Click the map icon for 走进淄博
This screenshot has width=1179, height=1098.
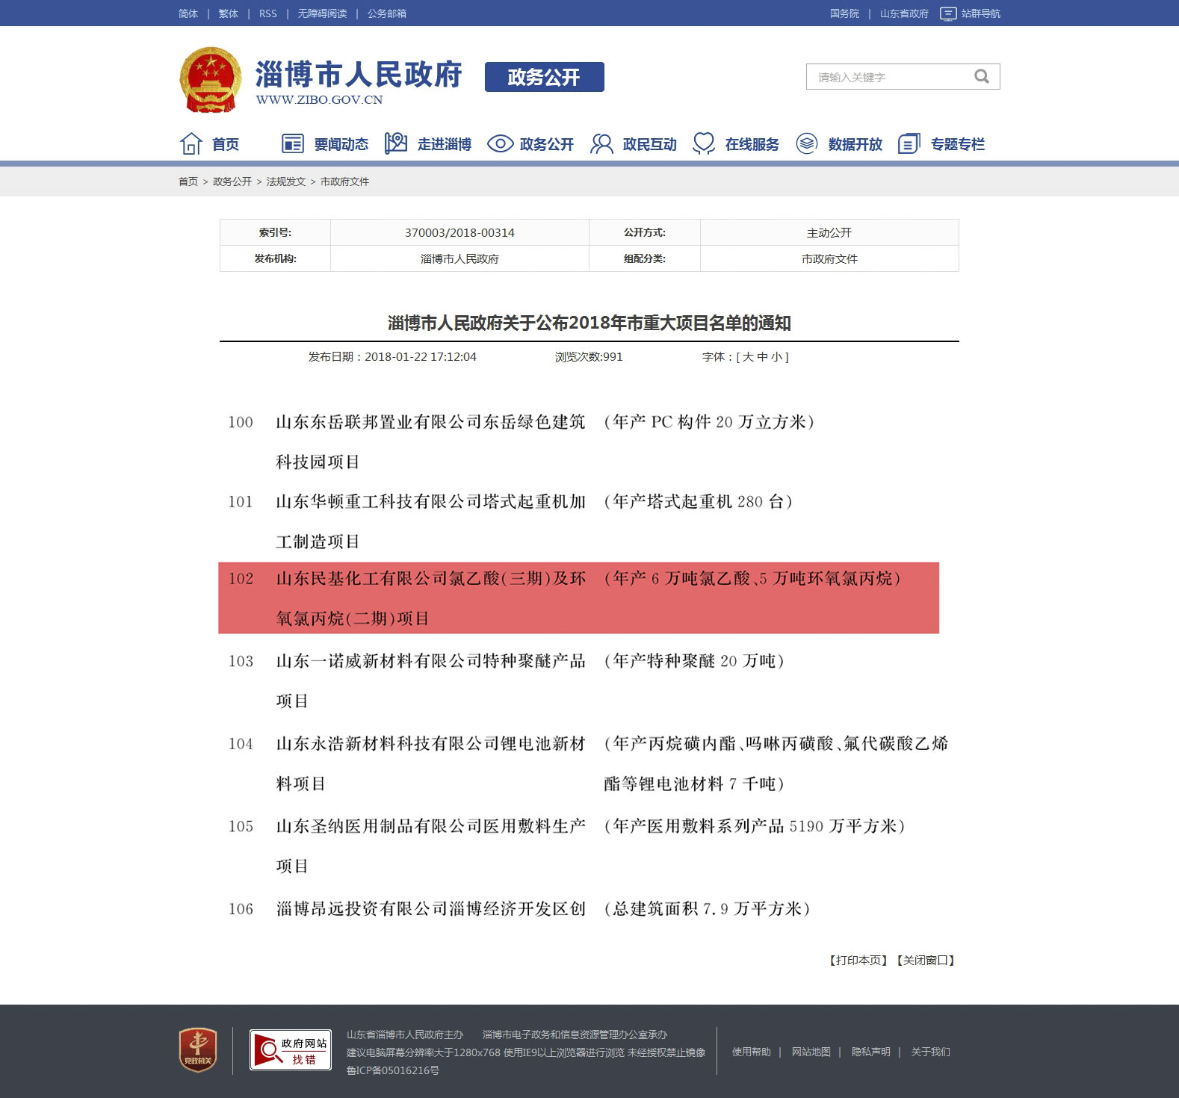pos(395,143)
